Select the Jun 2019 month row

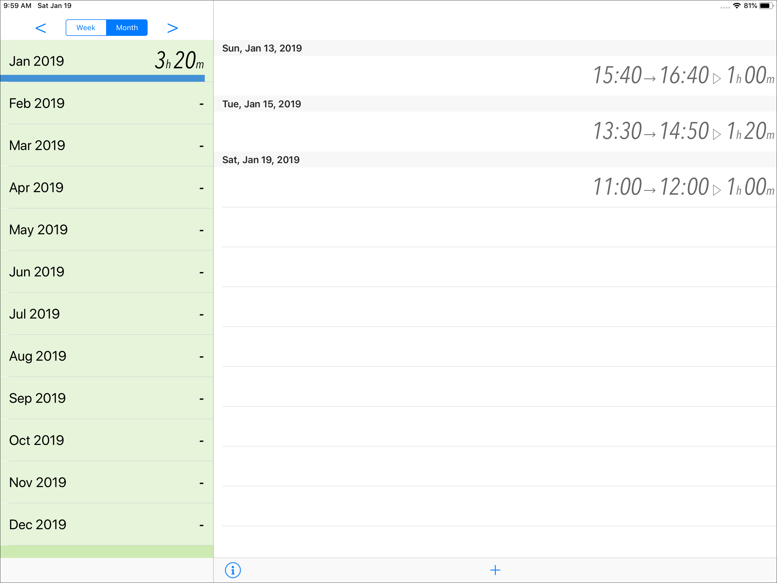(x=107, y=272)
